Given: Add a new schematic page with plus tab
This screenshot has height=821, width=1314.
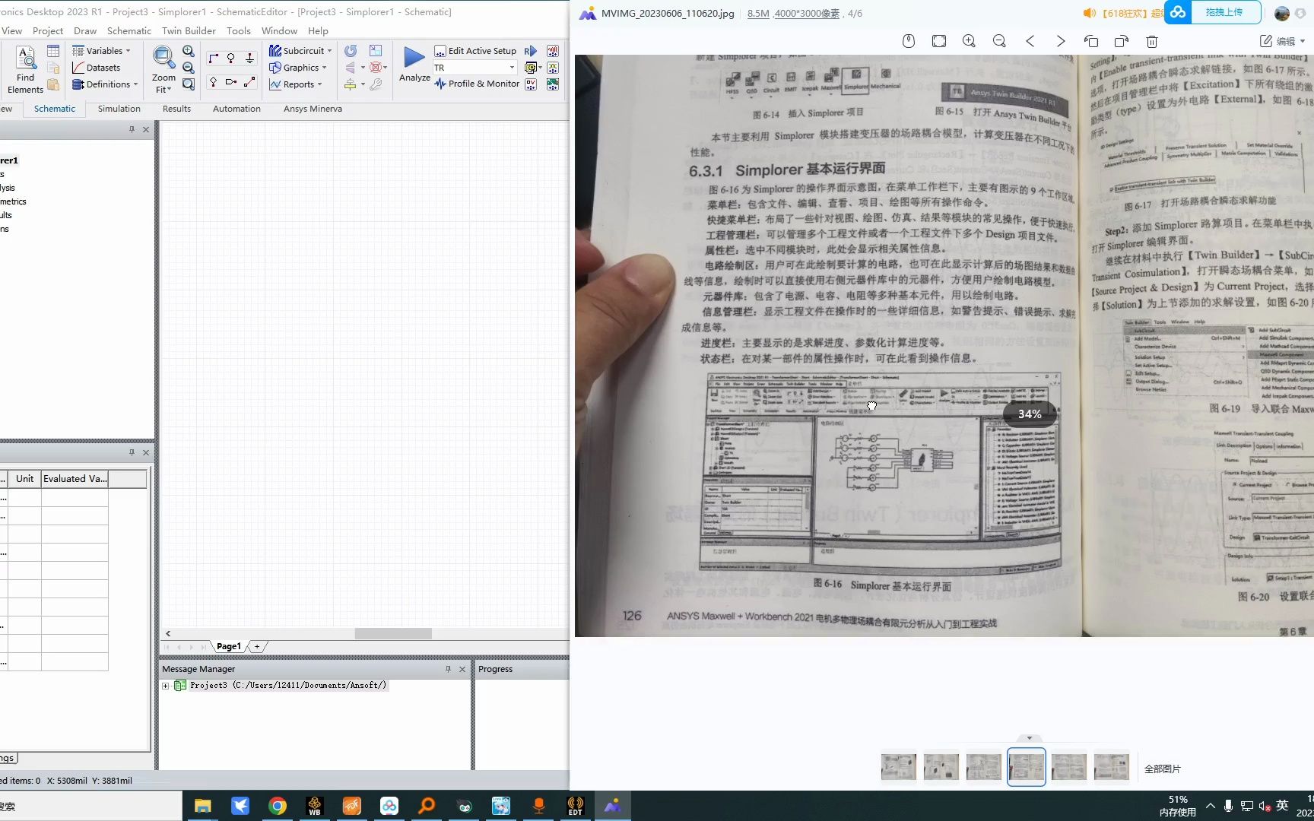Looking at the screenshot, I should (257, 646).
